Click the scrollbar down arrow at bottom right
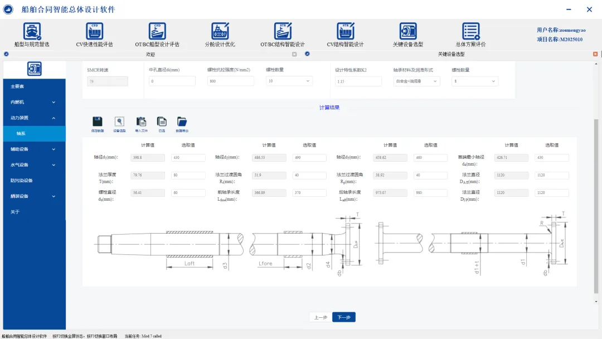Viewport: 602px width, 339px height. [x=596, y=302]
